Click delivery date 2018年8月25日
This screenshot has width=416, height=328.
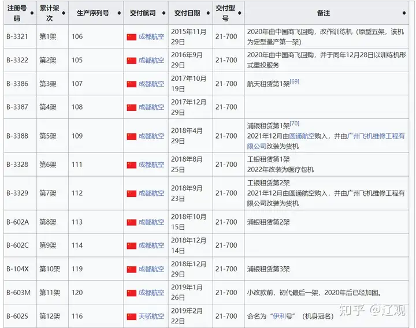coord(187,165)
